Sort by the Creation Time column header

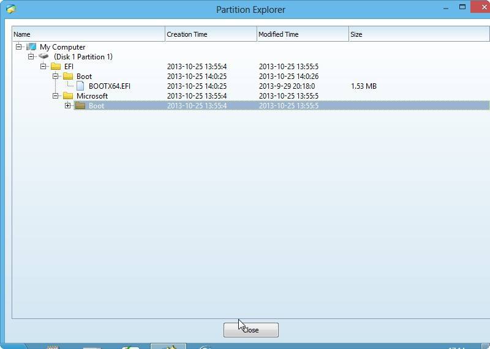[x=211, y=34]
